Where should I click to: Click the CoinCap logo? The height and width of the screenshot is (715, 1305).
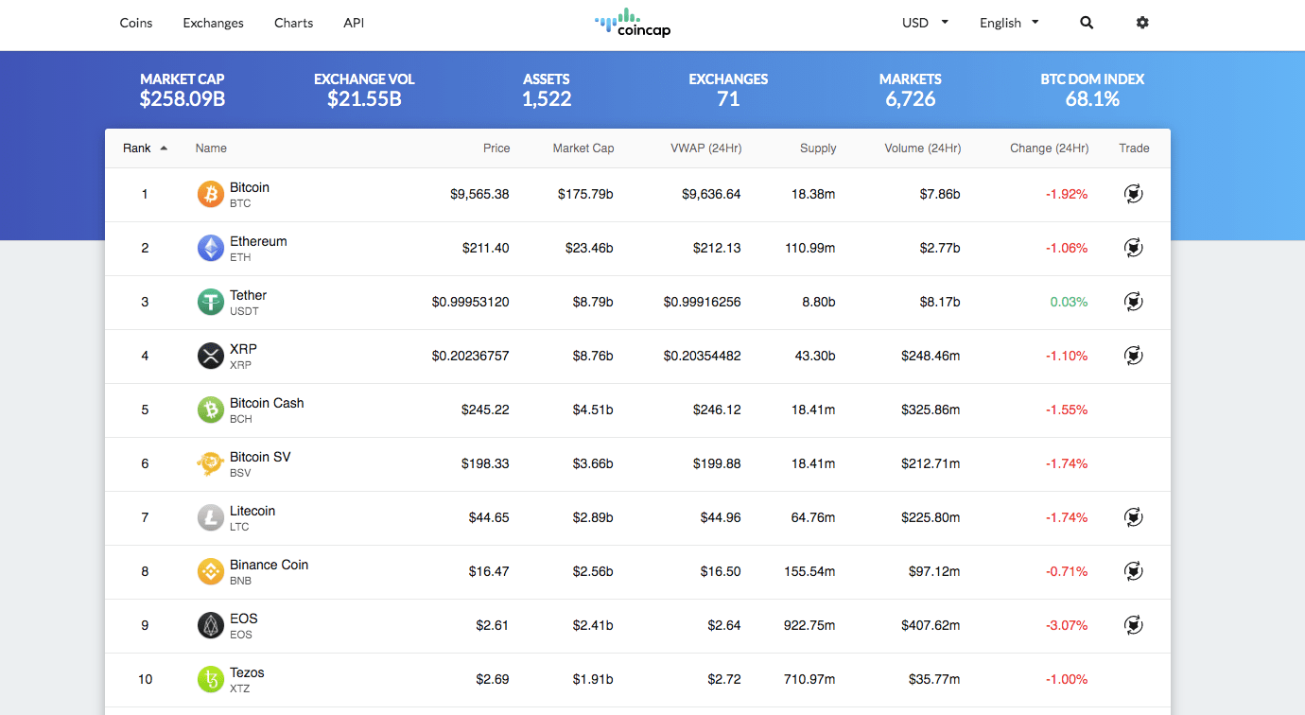click(632, 22)
